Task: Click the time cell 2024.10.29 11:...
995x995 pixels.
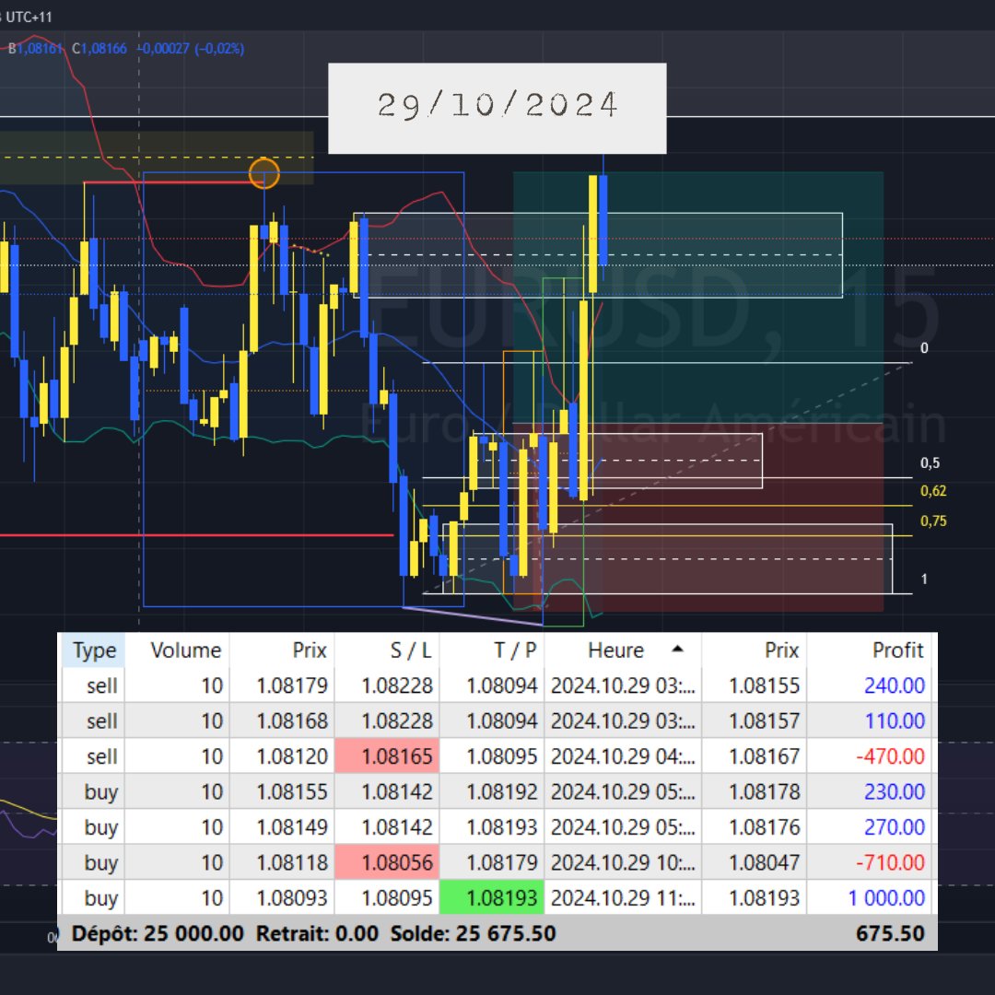Action: (623, 898)
